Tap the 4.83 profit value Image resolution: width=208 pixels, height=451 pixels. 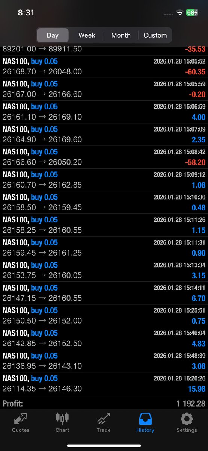[x=199, y=344]
